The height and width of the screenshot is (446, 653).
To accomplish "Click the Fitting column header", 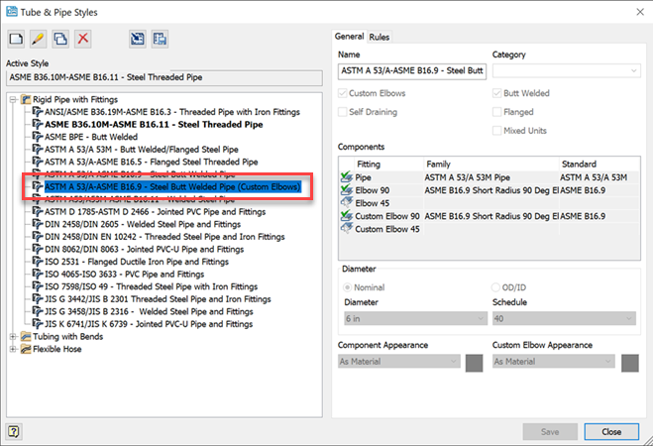I will coord(388,165).
